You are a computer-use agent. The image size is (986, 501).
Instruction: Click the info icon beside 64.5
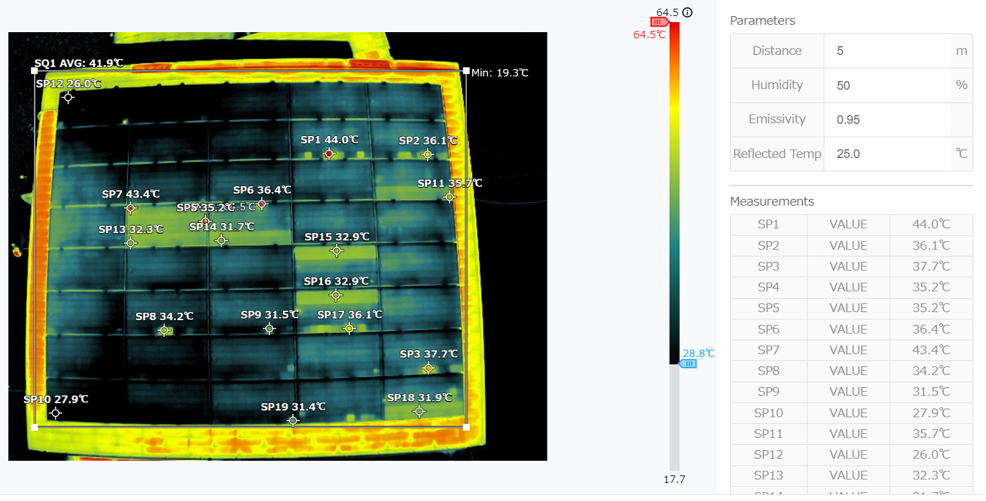687,12
